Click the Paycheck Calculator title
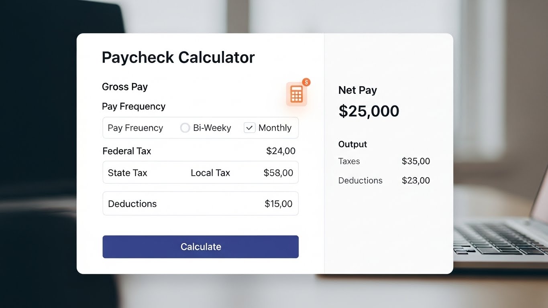548x308 pixels. [x=178, y=57]
